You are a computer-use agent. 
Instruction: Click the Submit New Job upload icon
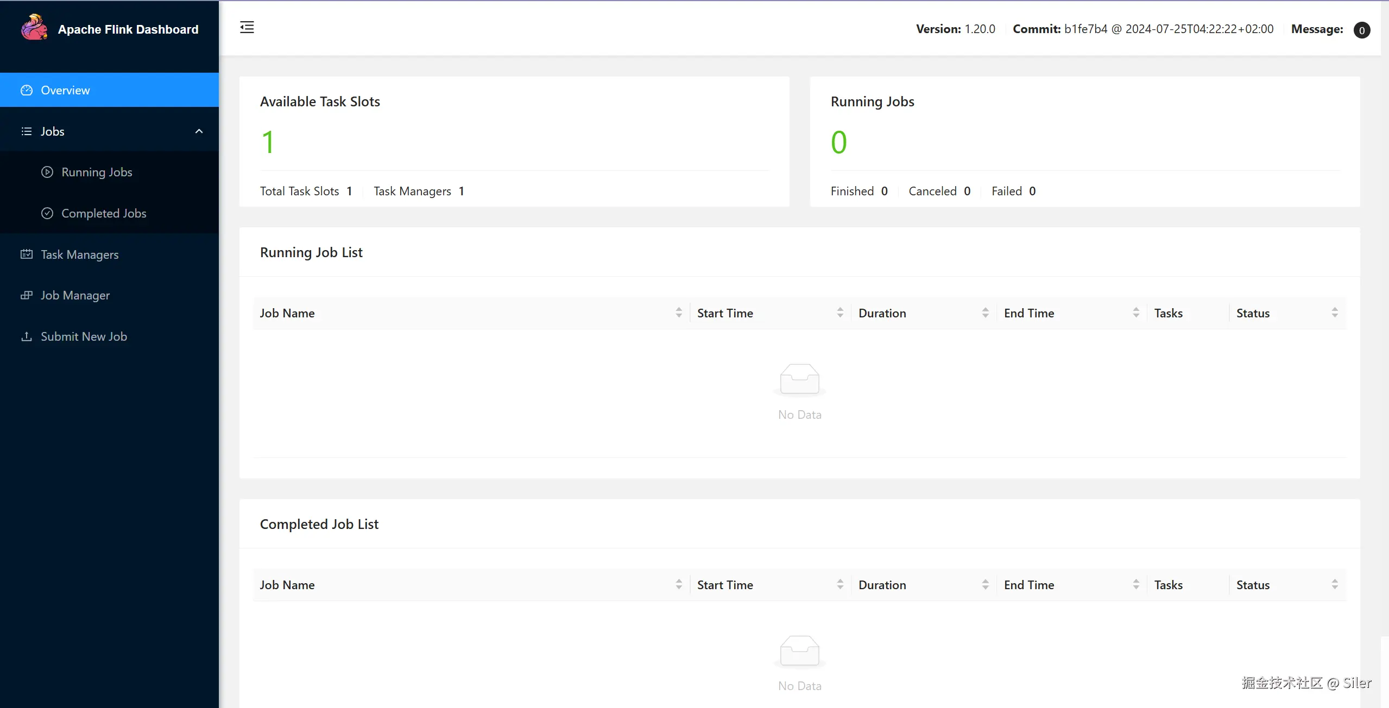pos(27,336)
